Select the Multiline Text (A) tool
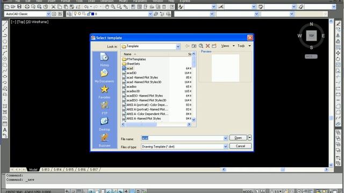 tap(5, 130)
